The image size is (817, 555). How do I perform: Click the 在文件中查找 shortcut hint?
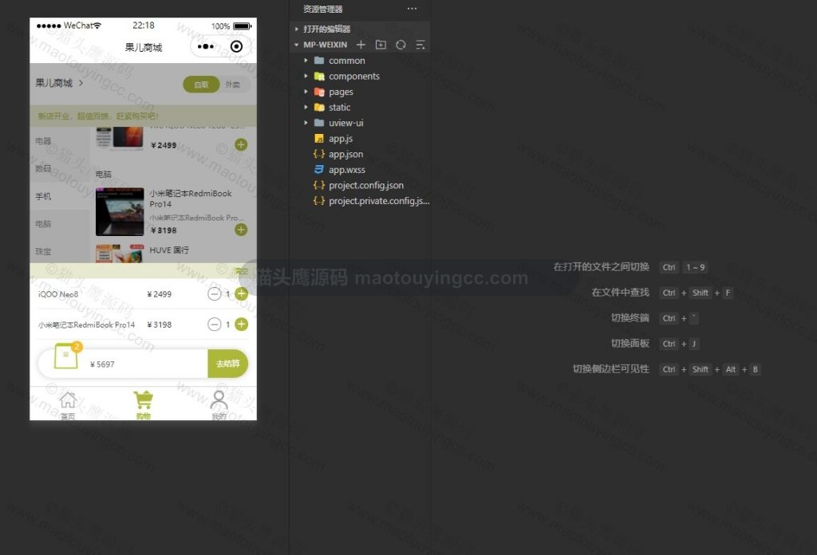click(621, 293)
